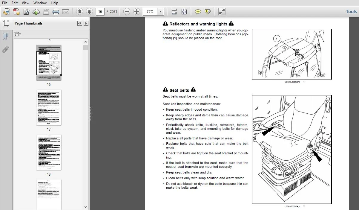Open the File menu

(5, 3)
